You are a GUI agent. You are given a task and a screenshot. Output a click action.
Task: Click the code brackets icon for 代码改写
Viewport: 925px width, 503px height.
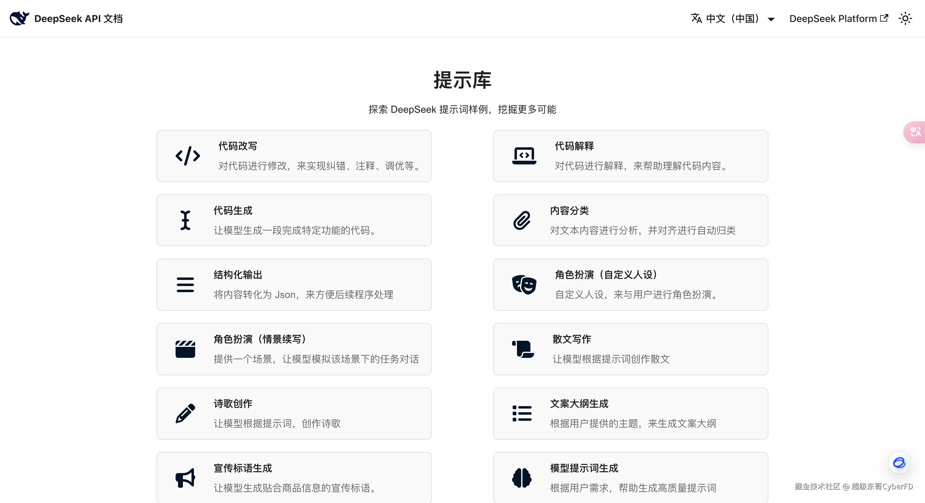click(188, 156)
